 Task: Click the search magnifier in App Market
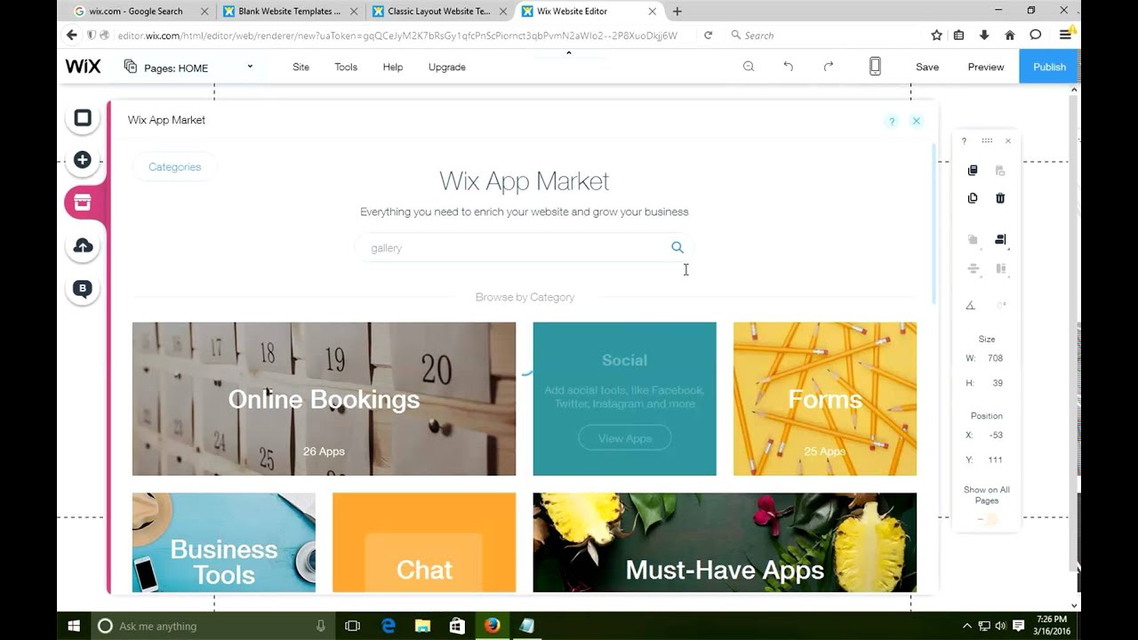[x=677, y=248]
